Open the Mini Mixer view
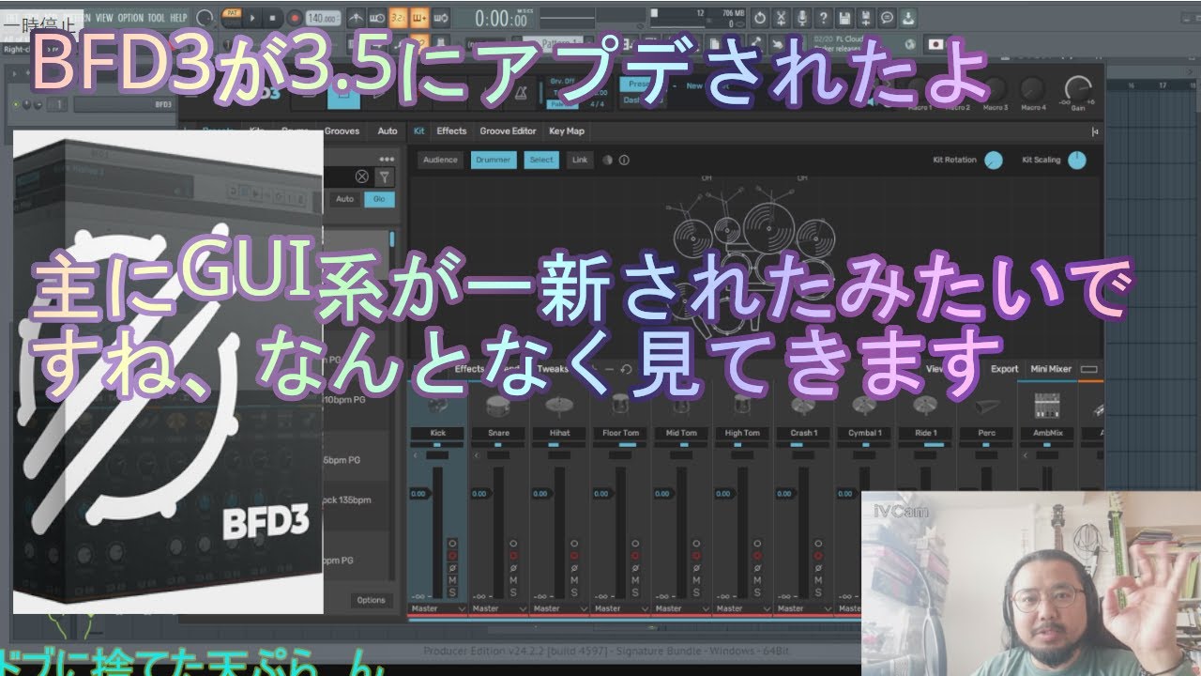 point(1051,369)
